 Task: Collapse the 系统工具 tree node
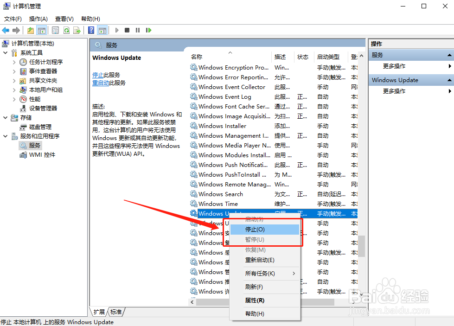pos(5,53)
